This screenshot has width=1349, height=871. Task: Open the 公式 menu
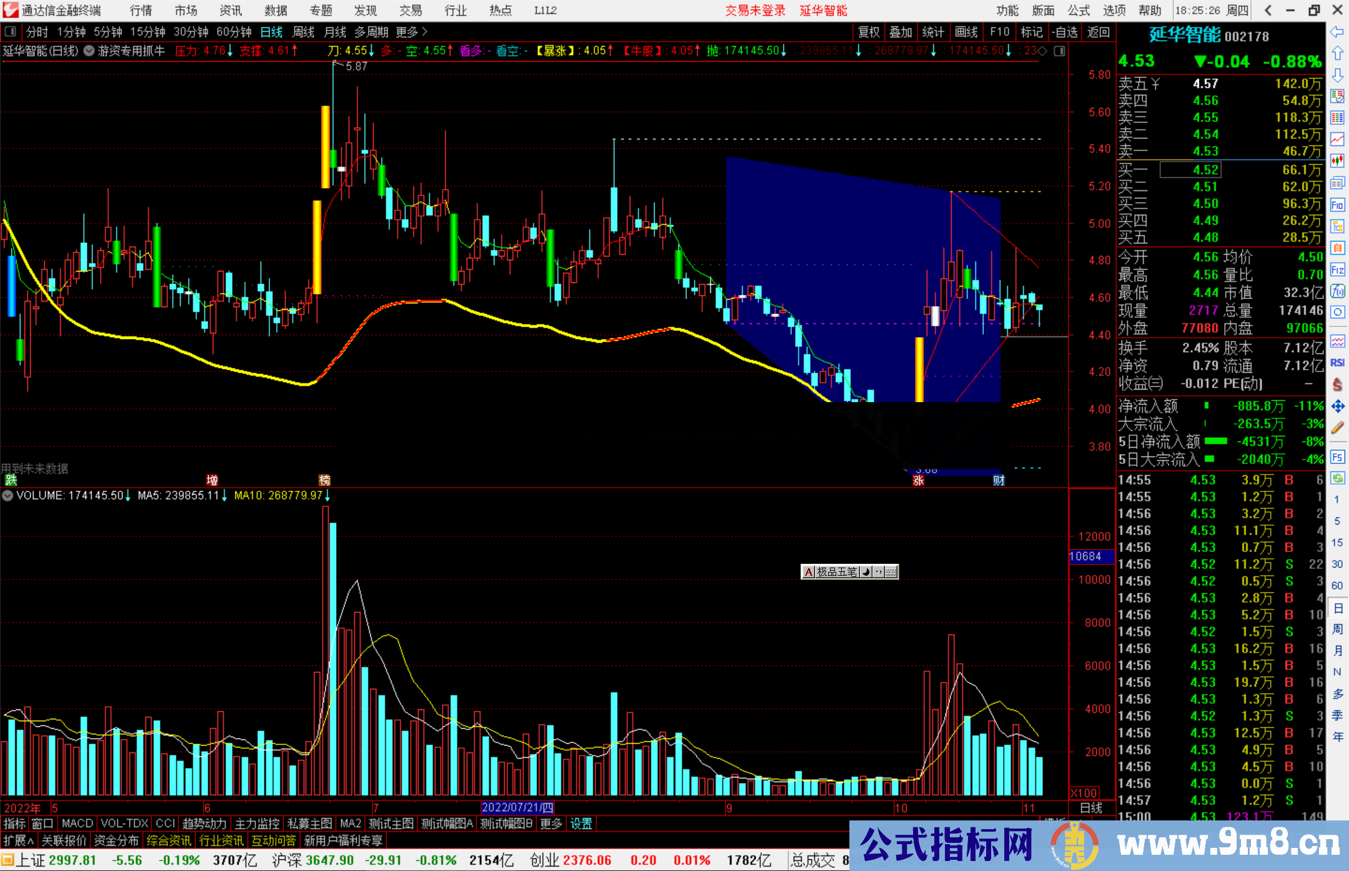point(1078,11)
